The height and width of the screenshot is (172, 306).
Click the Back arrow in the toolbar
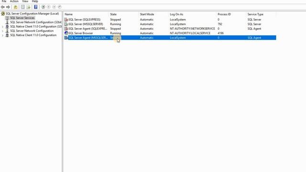pyautogui.click(x=3, y=7)
